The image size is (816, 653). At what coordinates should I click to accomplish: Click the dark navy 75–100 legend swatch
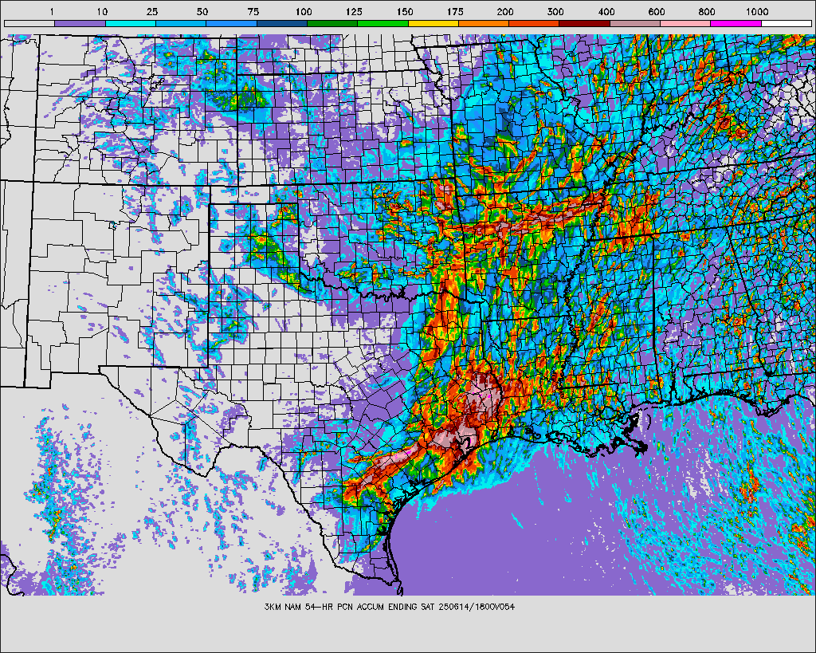click(282, 23)
